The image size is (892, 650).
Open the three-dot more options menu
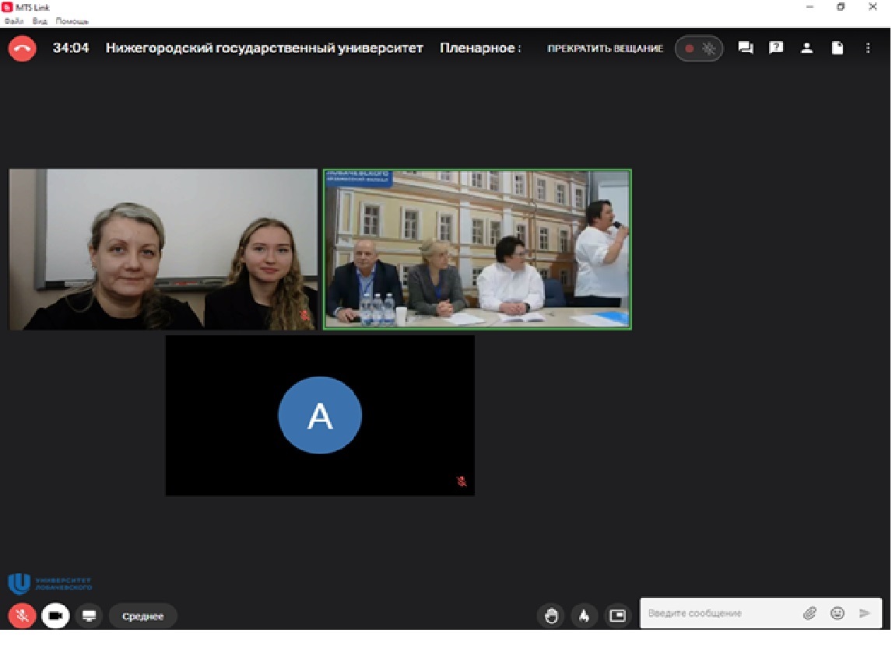pyautogui.click(x=868, y=47)
